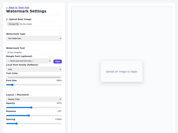Click the Clear button beside Google Font
The width and height of the screenshot is (178, 133).
58,61
